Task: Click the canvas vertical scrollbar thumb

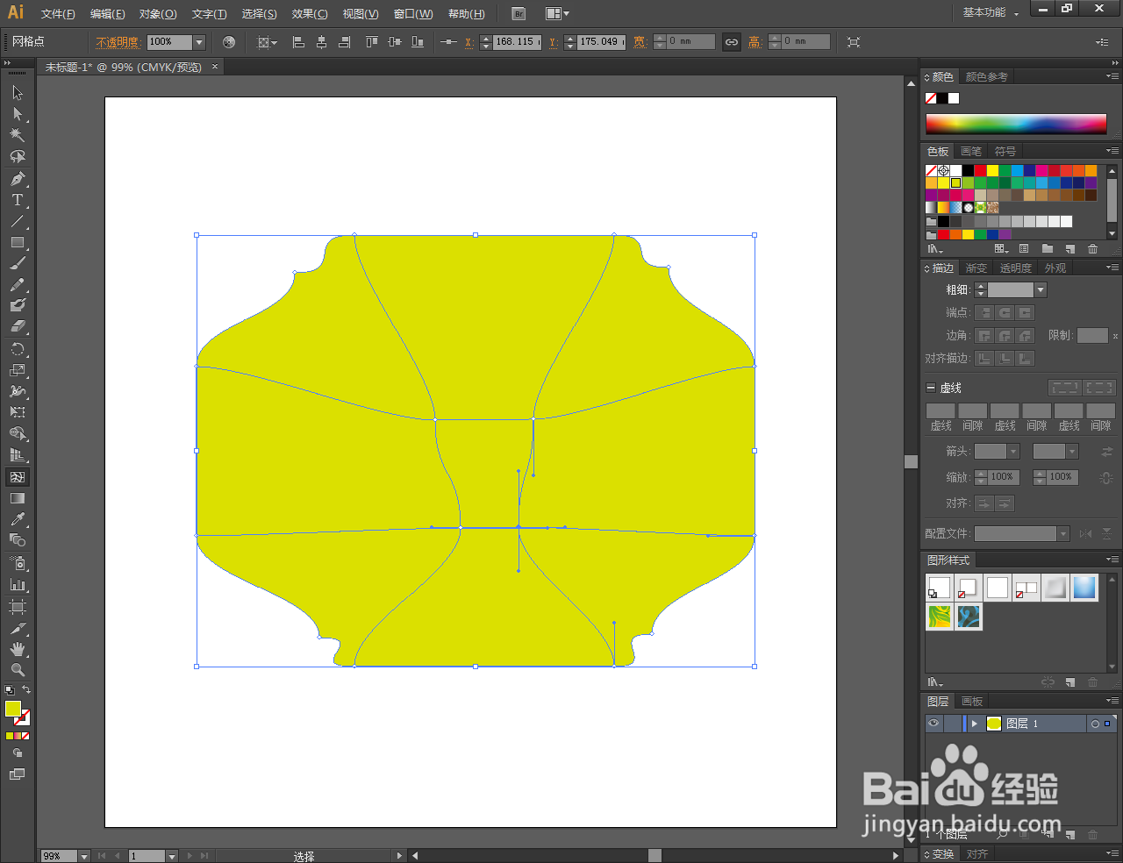Action: pyautogui.click(x=911, y=461)
